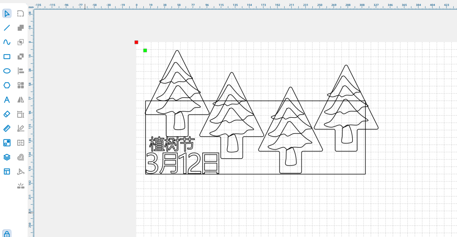
Task: Click the red origin marker square
Action: pos(136,42)
